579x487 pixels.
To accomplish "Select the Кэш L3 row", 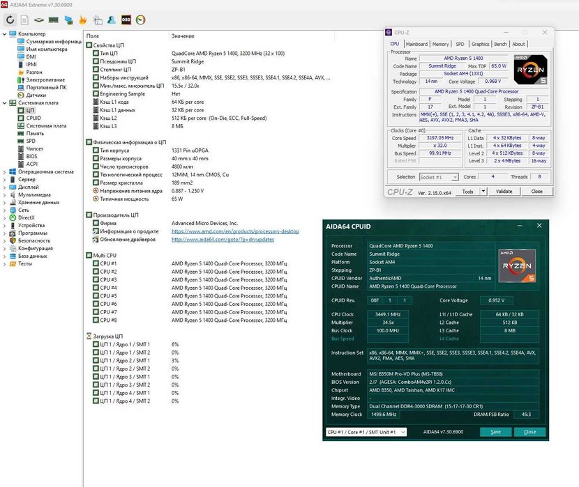I will click(x=211, y=126).
